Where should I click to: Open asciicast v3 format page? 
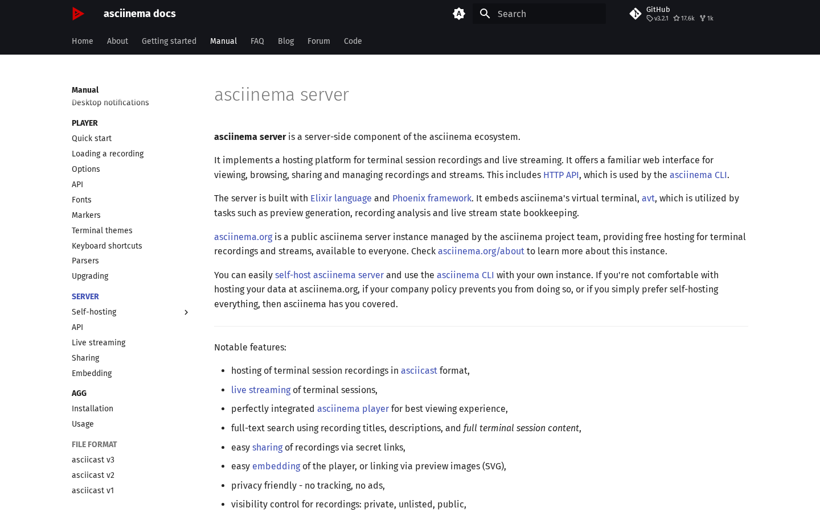click(93, 460)
